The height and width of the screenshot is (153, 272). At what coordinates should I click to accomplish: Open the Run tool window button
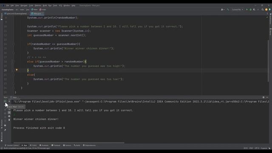click(x=24, y=145)
